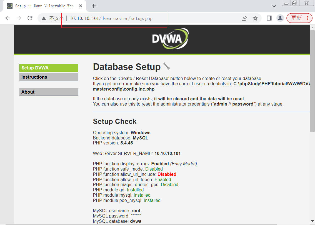This screenshot has height=225, width=315.
Task: Toggle the browser side panel
Action: (x=269, y=18)
